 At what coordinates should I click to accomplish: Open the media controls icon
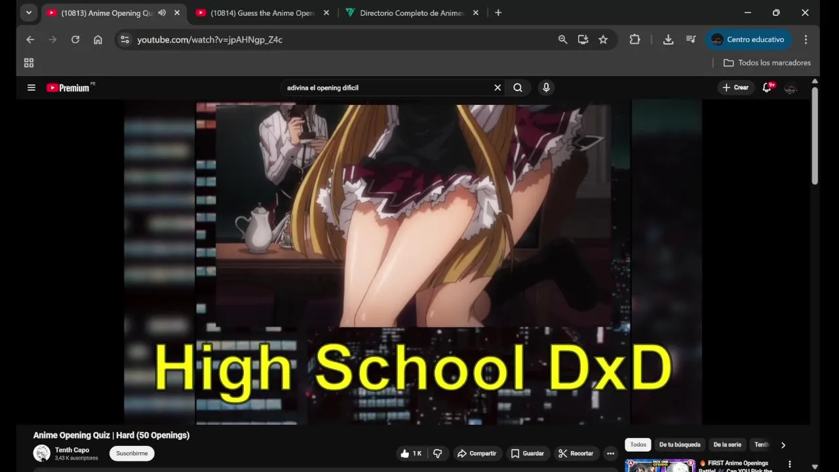pyautogui.click(x=691, y=39)
